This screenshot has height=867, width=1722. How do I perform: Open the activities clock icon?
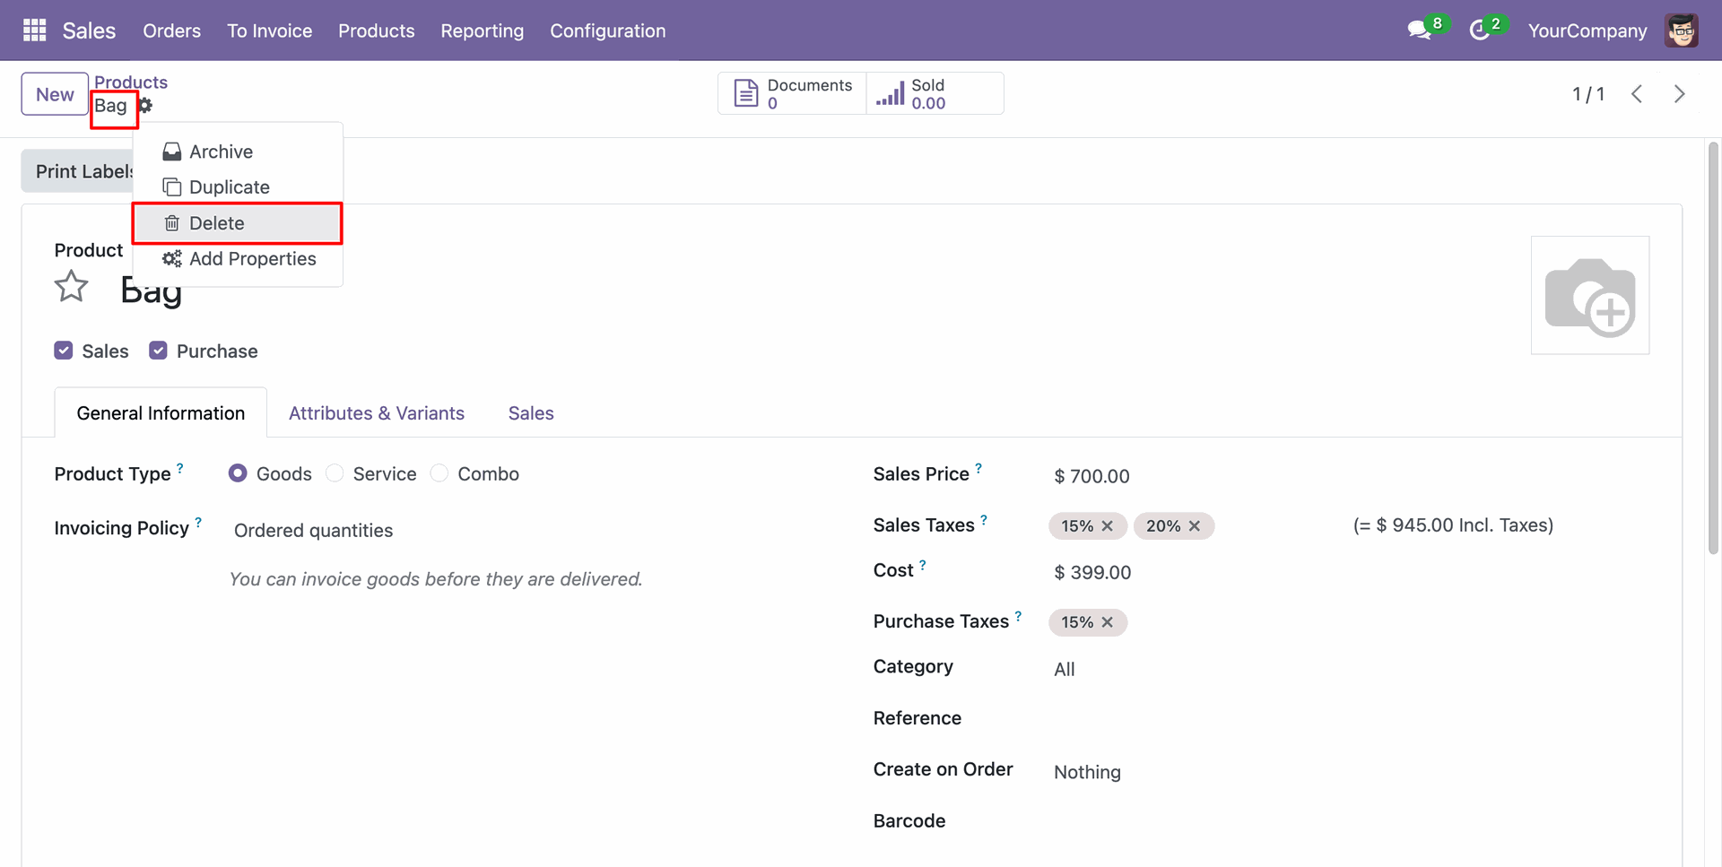[1479, 30]
